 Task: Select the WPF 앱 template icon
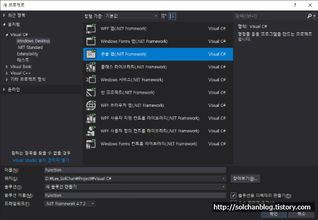tap(91, 29)
